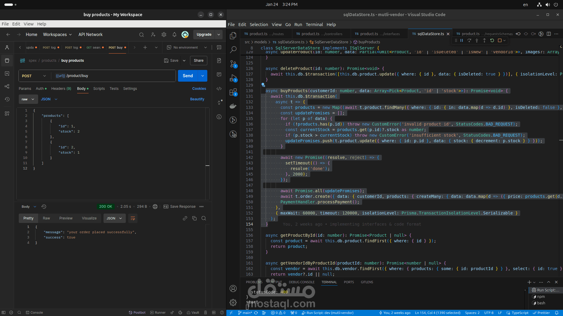563x316 pixels.
Task: Open the Docker icon in activity bar
Action: pos(233,106)
